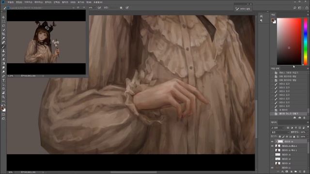
Task: Select the Zoom magnifier tool
Action: (x=3, y=97)
